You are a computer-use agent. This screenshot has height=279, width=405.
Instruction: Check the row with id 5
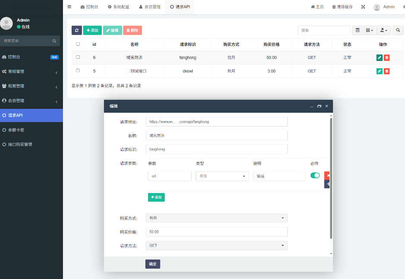(78, 70)
